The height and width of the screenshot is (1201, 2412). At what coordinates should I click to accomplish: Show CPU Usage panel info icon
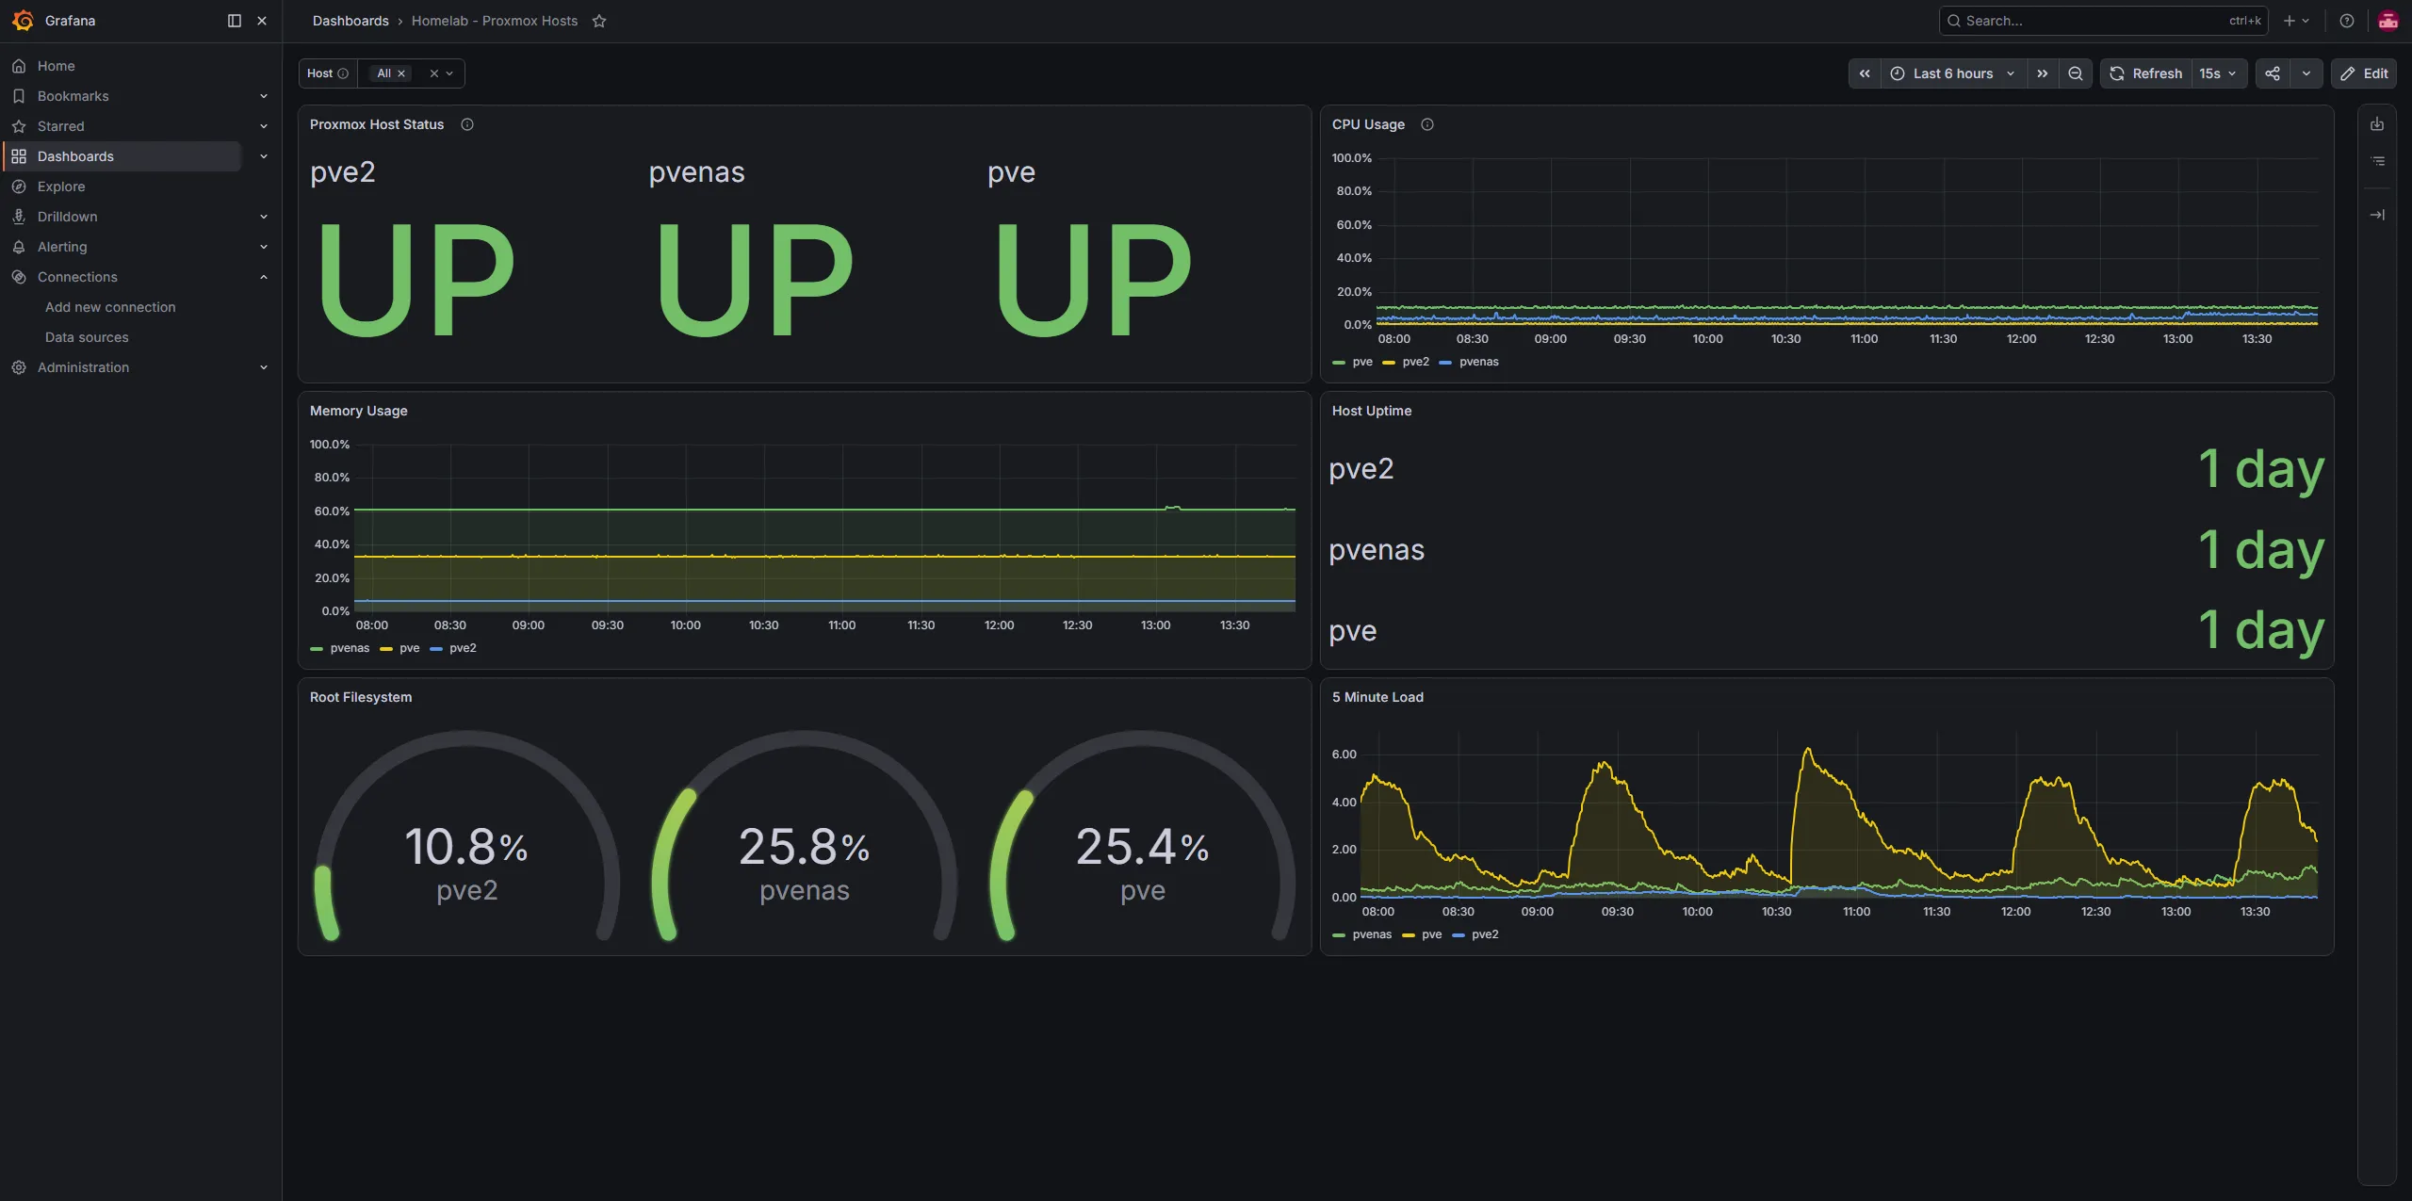(1427, 124)
